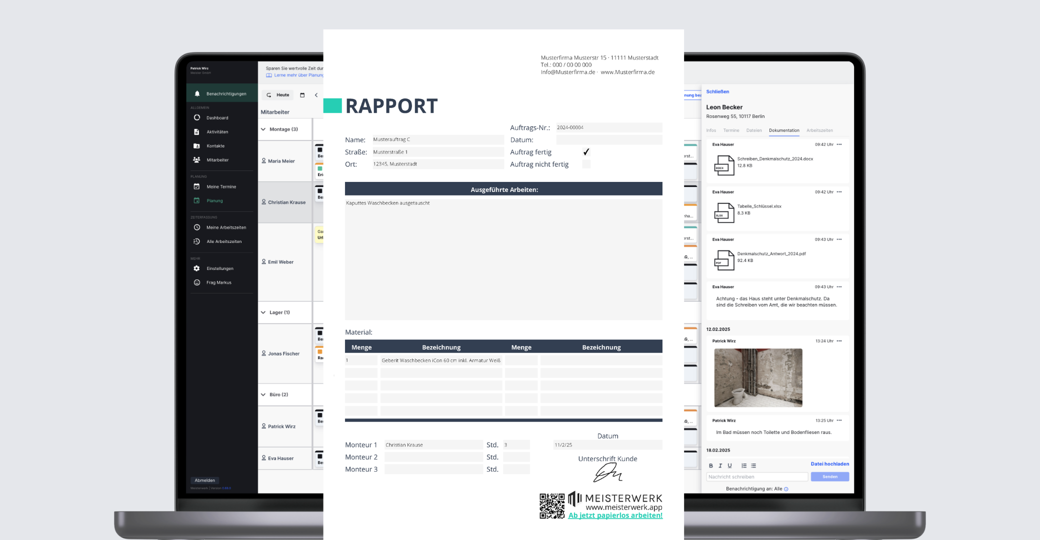The width and height of the screenshot is (1040, 540).
Task: Go to previous period with left arrow
Action: pyautogui.click(x=316, y=95)
